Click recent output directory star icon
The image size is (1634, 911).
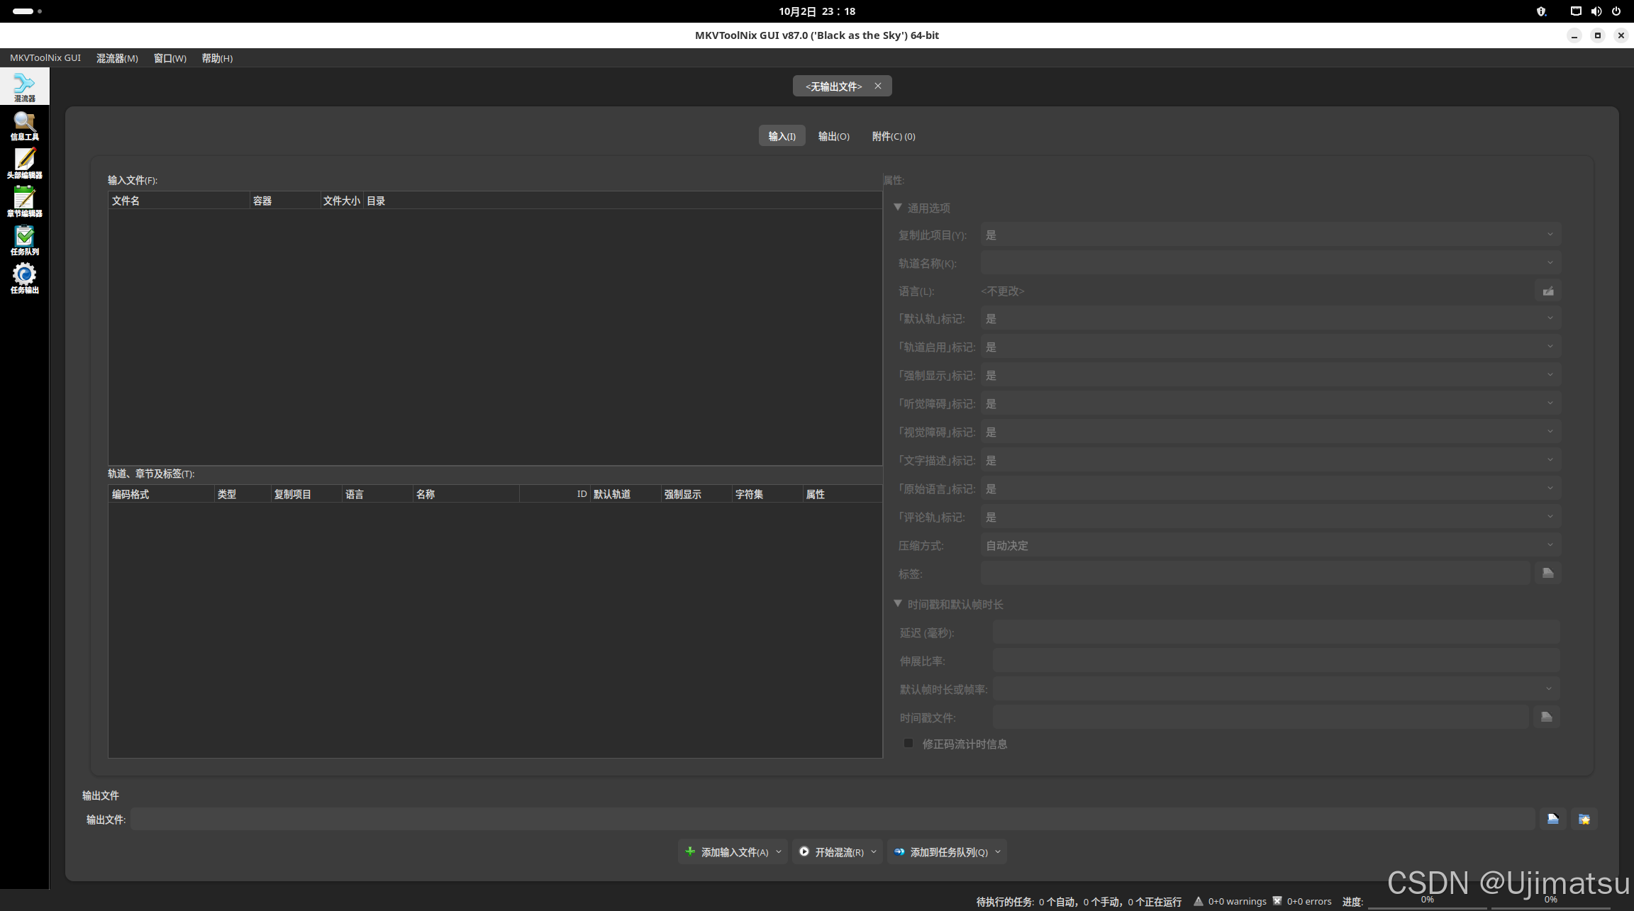tap(1584, 819)
